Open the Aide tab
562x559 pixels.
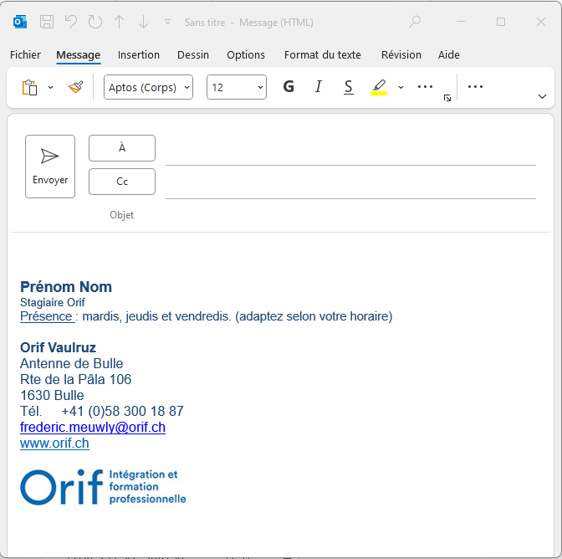pos(449,55)
